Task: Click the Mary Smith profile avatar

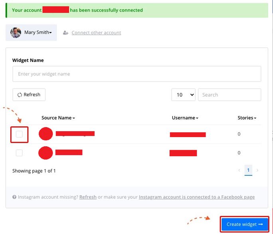Action: (16, 33)
